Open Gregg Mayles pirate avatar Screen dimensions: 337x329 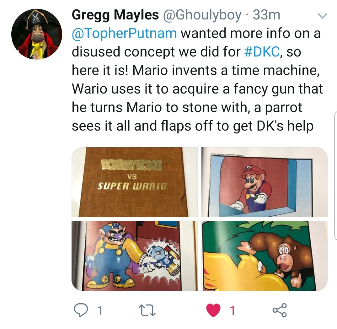point(37,34)
